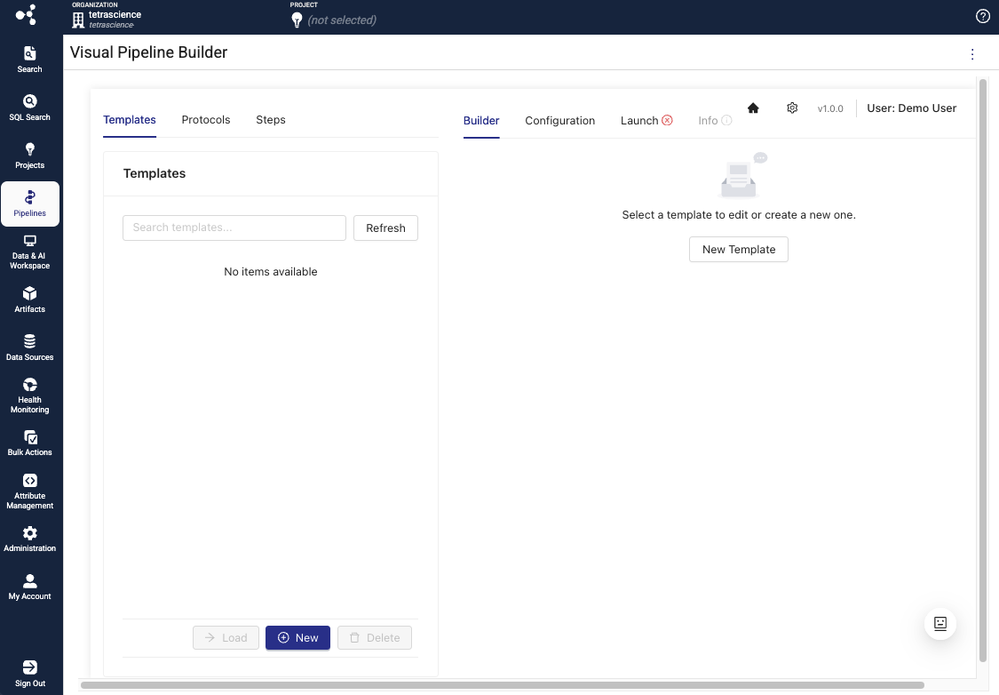Switch to the Steps tab
999x695 pixels.
pos(271,120)
